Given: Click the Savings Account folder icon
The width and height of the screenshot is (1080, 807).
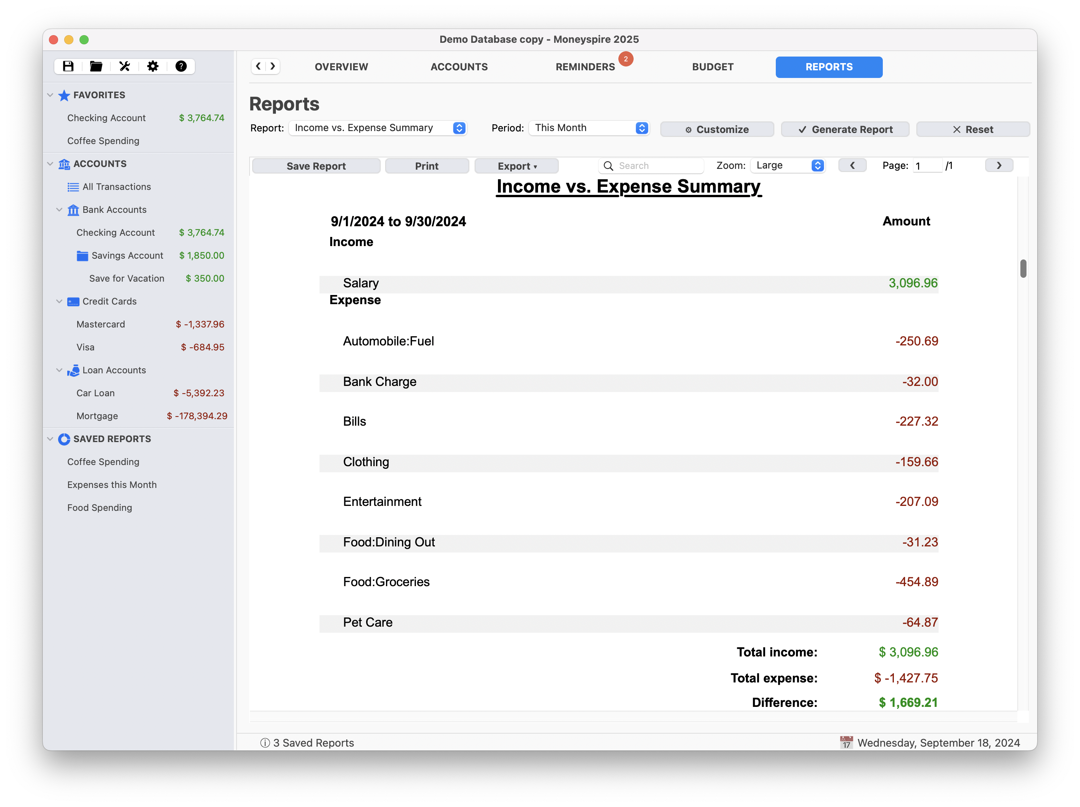Looking at the screenshot, I should point(83,256).
